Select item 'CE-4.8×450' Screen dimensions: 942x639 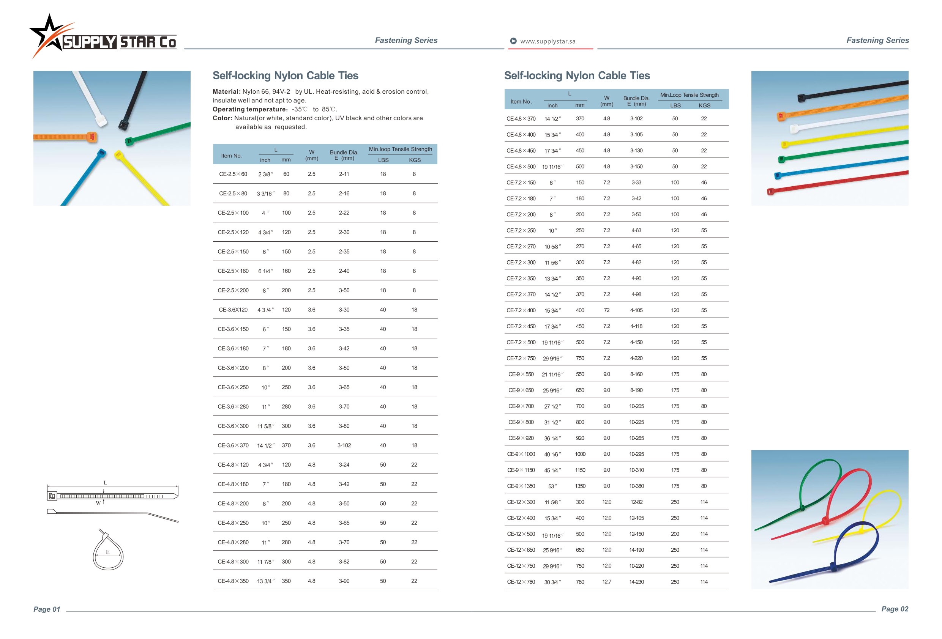521,151
